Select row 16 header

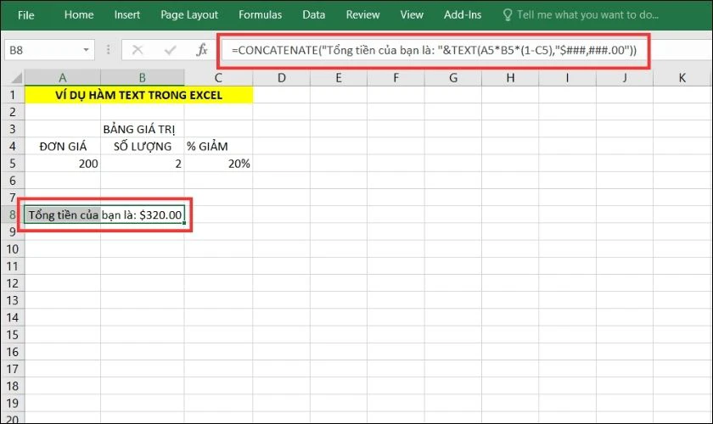tap(12, 352)
